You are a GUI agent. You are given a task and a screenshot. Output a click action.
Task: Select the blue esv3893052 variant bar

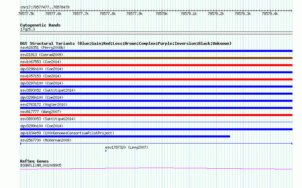(x=156, y=94)
